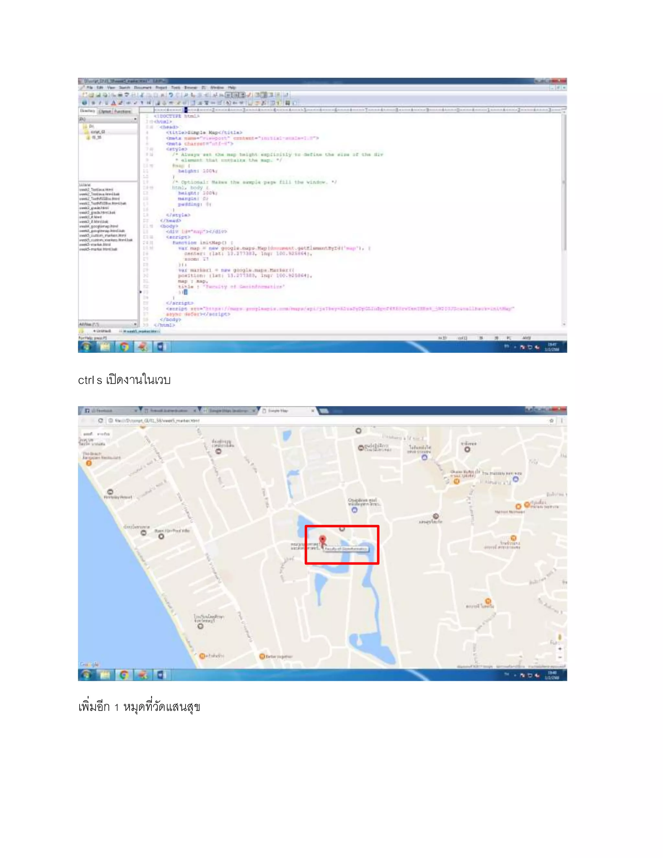663x858 pixels.
Task: Click the Find toolbar icon
Action: [186, 95]
